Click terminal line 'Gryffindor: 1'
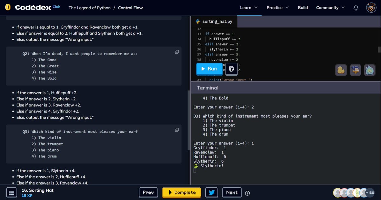381x200 pixels. pyautogui.click(x=210, y=148)
